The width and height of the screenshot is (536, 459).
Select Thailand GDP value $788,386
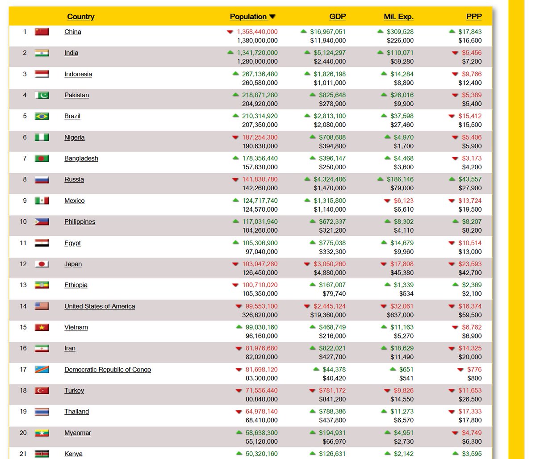click(332, 412)
